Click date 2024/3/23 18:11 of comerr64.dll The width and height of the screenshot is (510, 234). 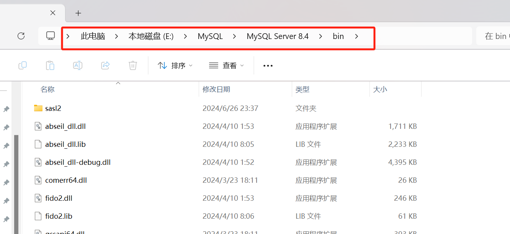click(230, 180)
